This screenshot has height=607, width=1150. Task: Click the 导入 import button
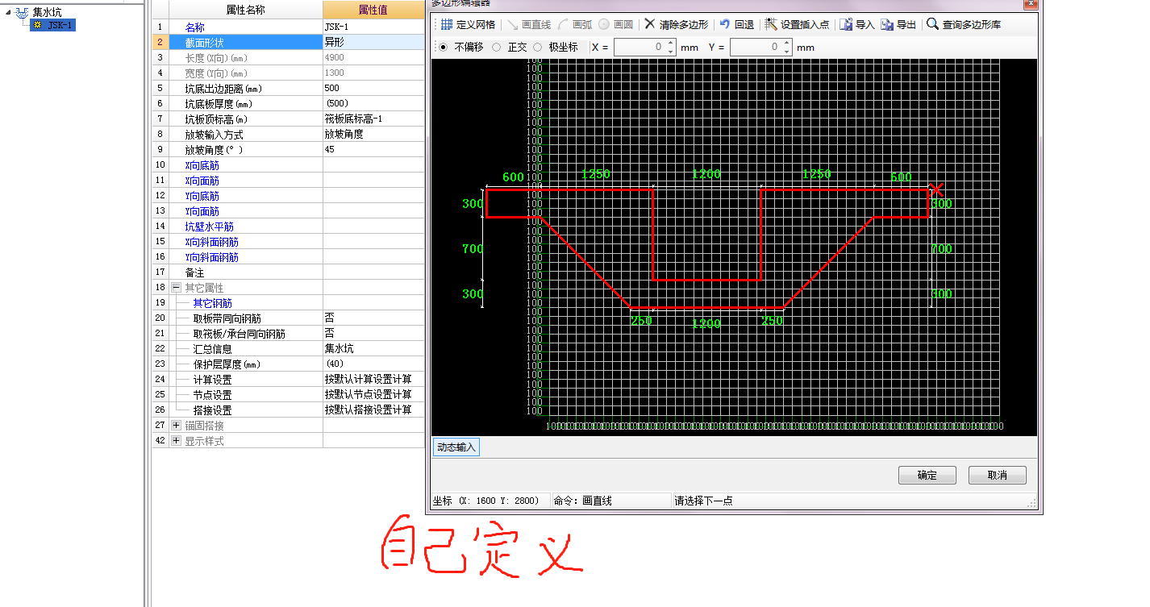coord(857,25)
